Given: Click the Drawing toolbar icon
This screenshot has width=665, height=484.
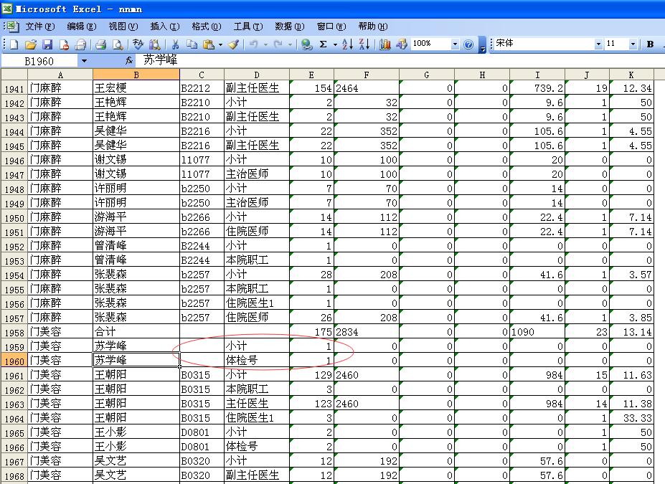Looking at the screenshot, I should click(x=402, y=44).
